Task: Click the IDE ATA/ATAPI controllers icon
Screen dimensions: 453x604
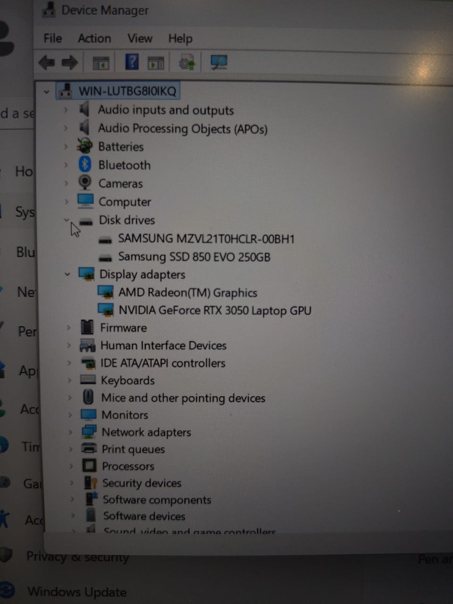Action: (88, 363)
